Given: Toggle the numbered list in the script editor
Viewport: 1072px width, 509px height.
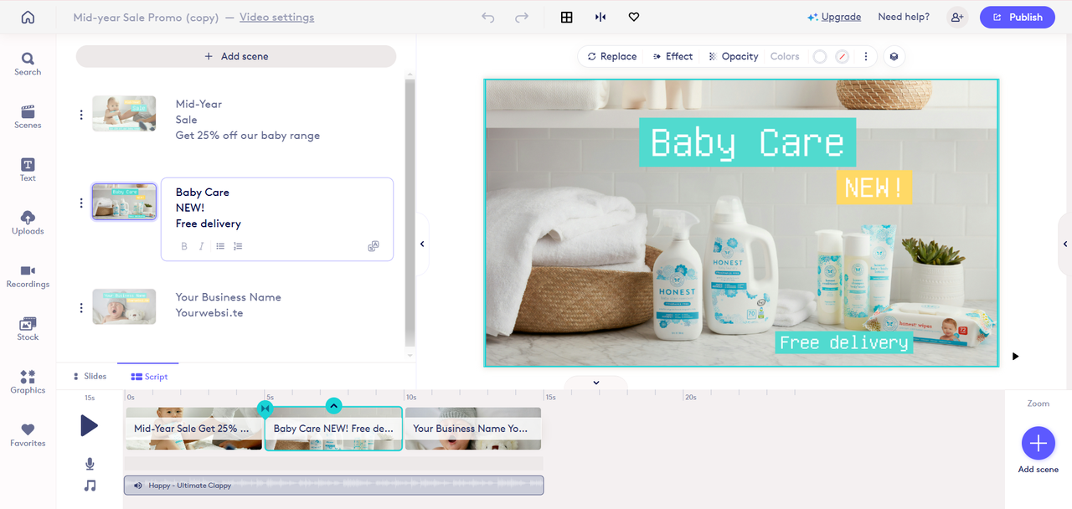Looking at the screenshot, I should pyautogui.click(x=238, y=246).
